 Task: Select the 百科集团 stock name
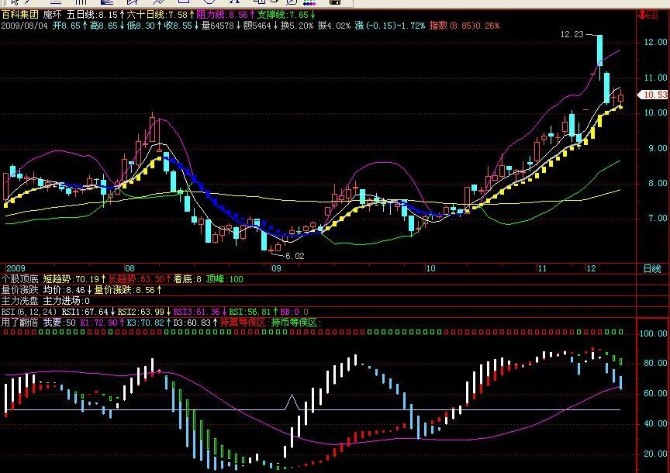19,15
